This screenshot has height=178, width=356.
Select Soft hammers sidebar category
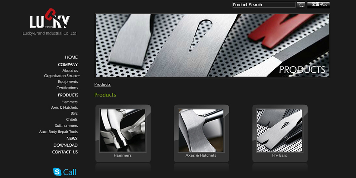click(x=66, y=126)
